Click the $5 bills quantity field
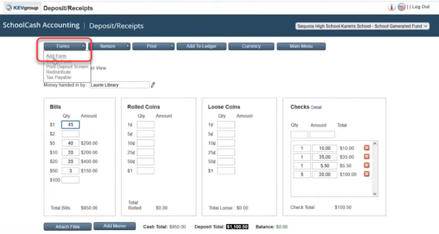 point(70,143)
